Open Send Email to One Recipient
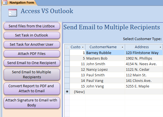 pos(32,63)
